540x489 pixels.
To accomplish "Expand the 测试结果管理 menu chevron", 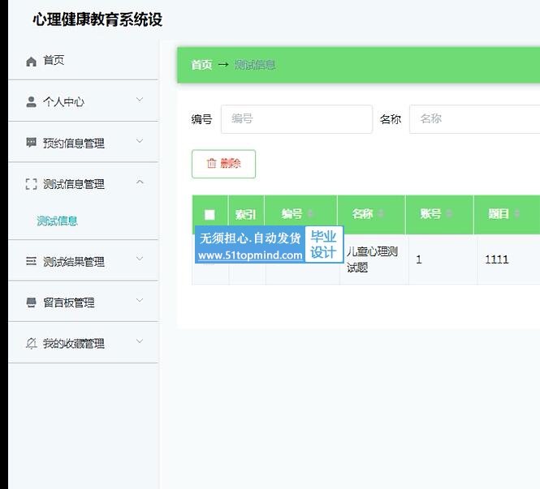I will 140,259.
